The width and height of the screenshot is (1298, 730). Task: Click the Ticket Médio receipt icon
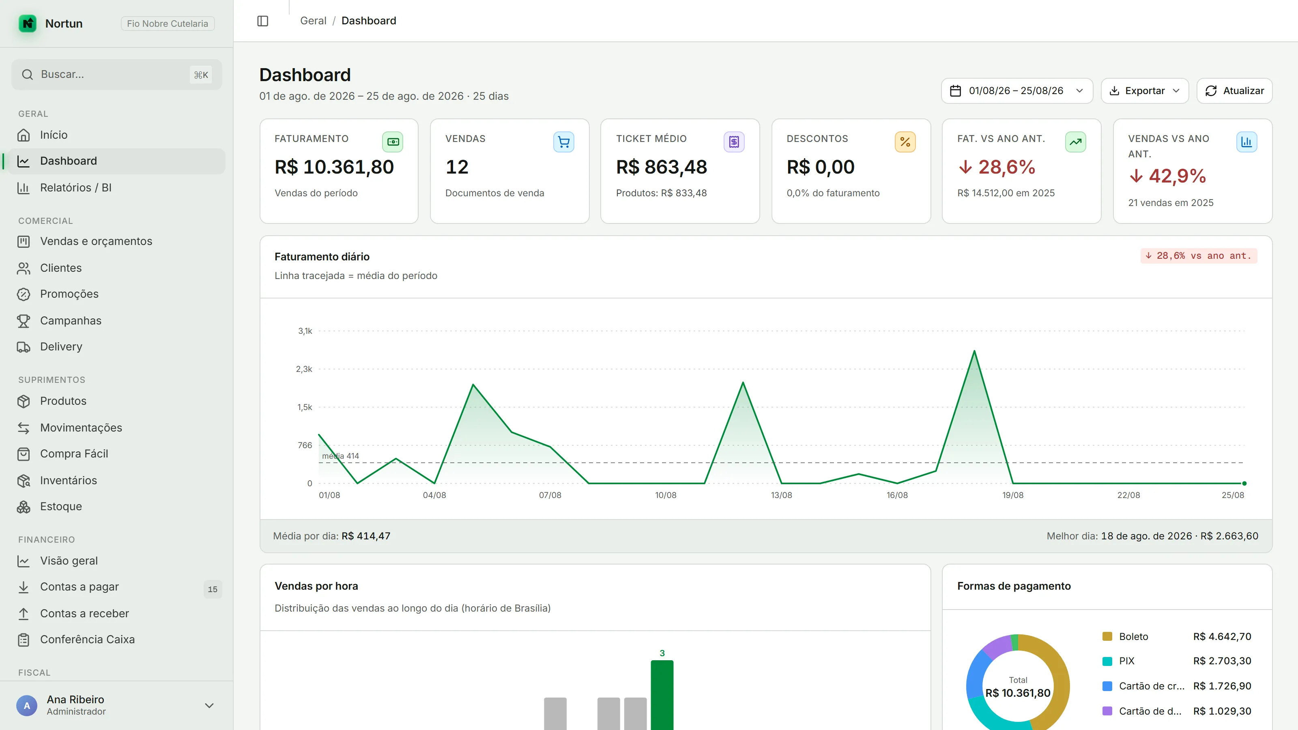tap(734, 142)
